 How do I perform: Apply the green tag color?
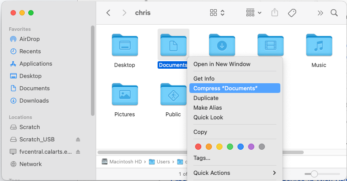click(x=230, y=147)
